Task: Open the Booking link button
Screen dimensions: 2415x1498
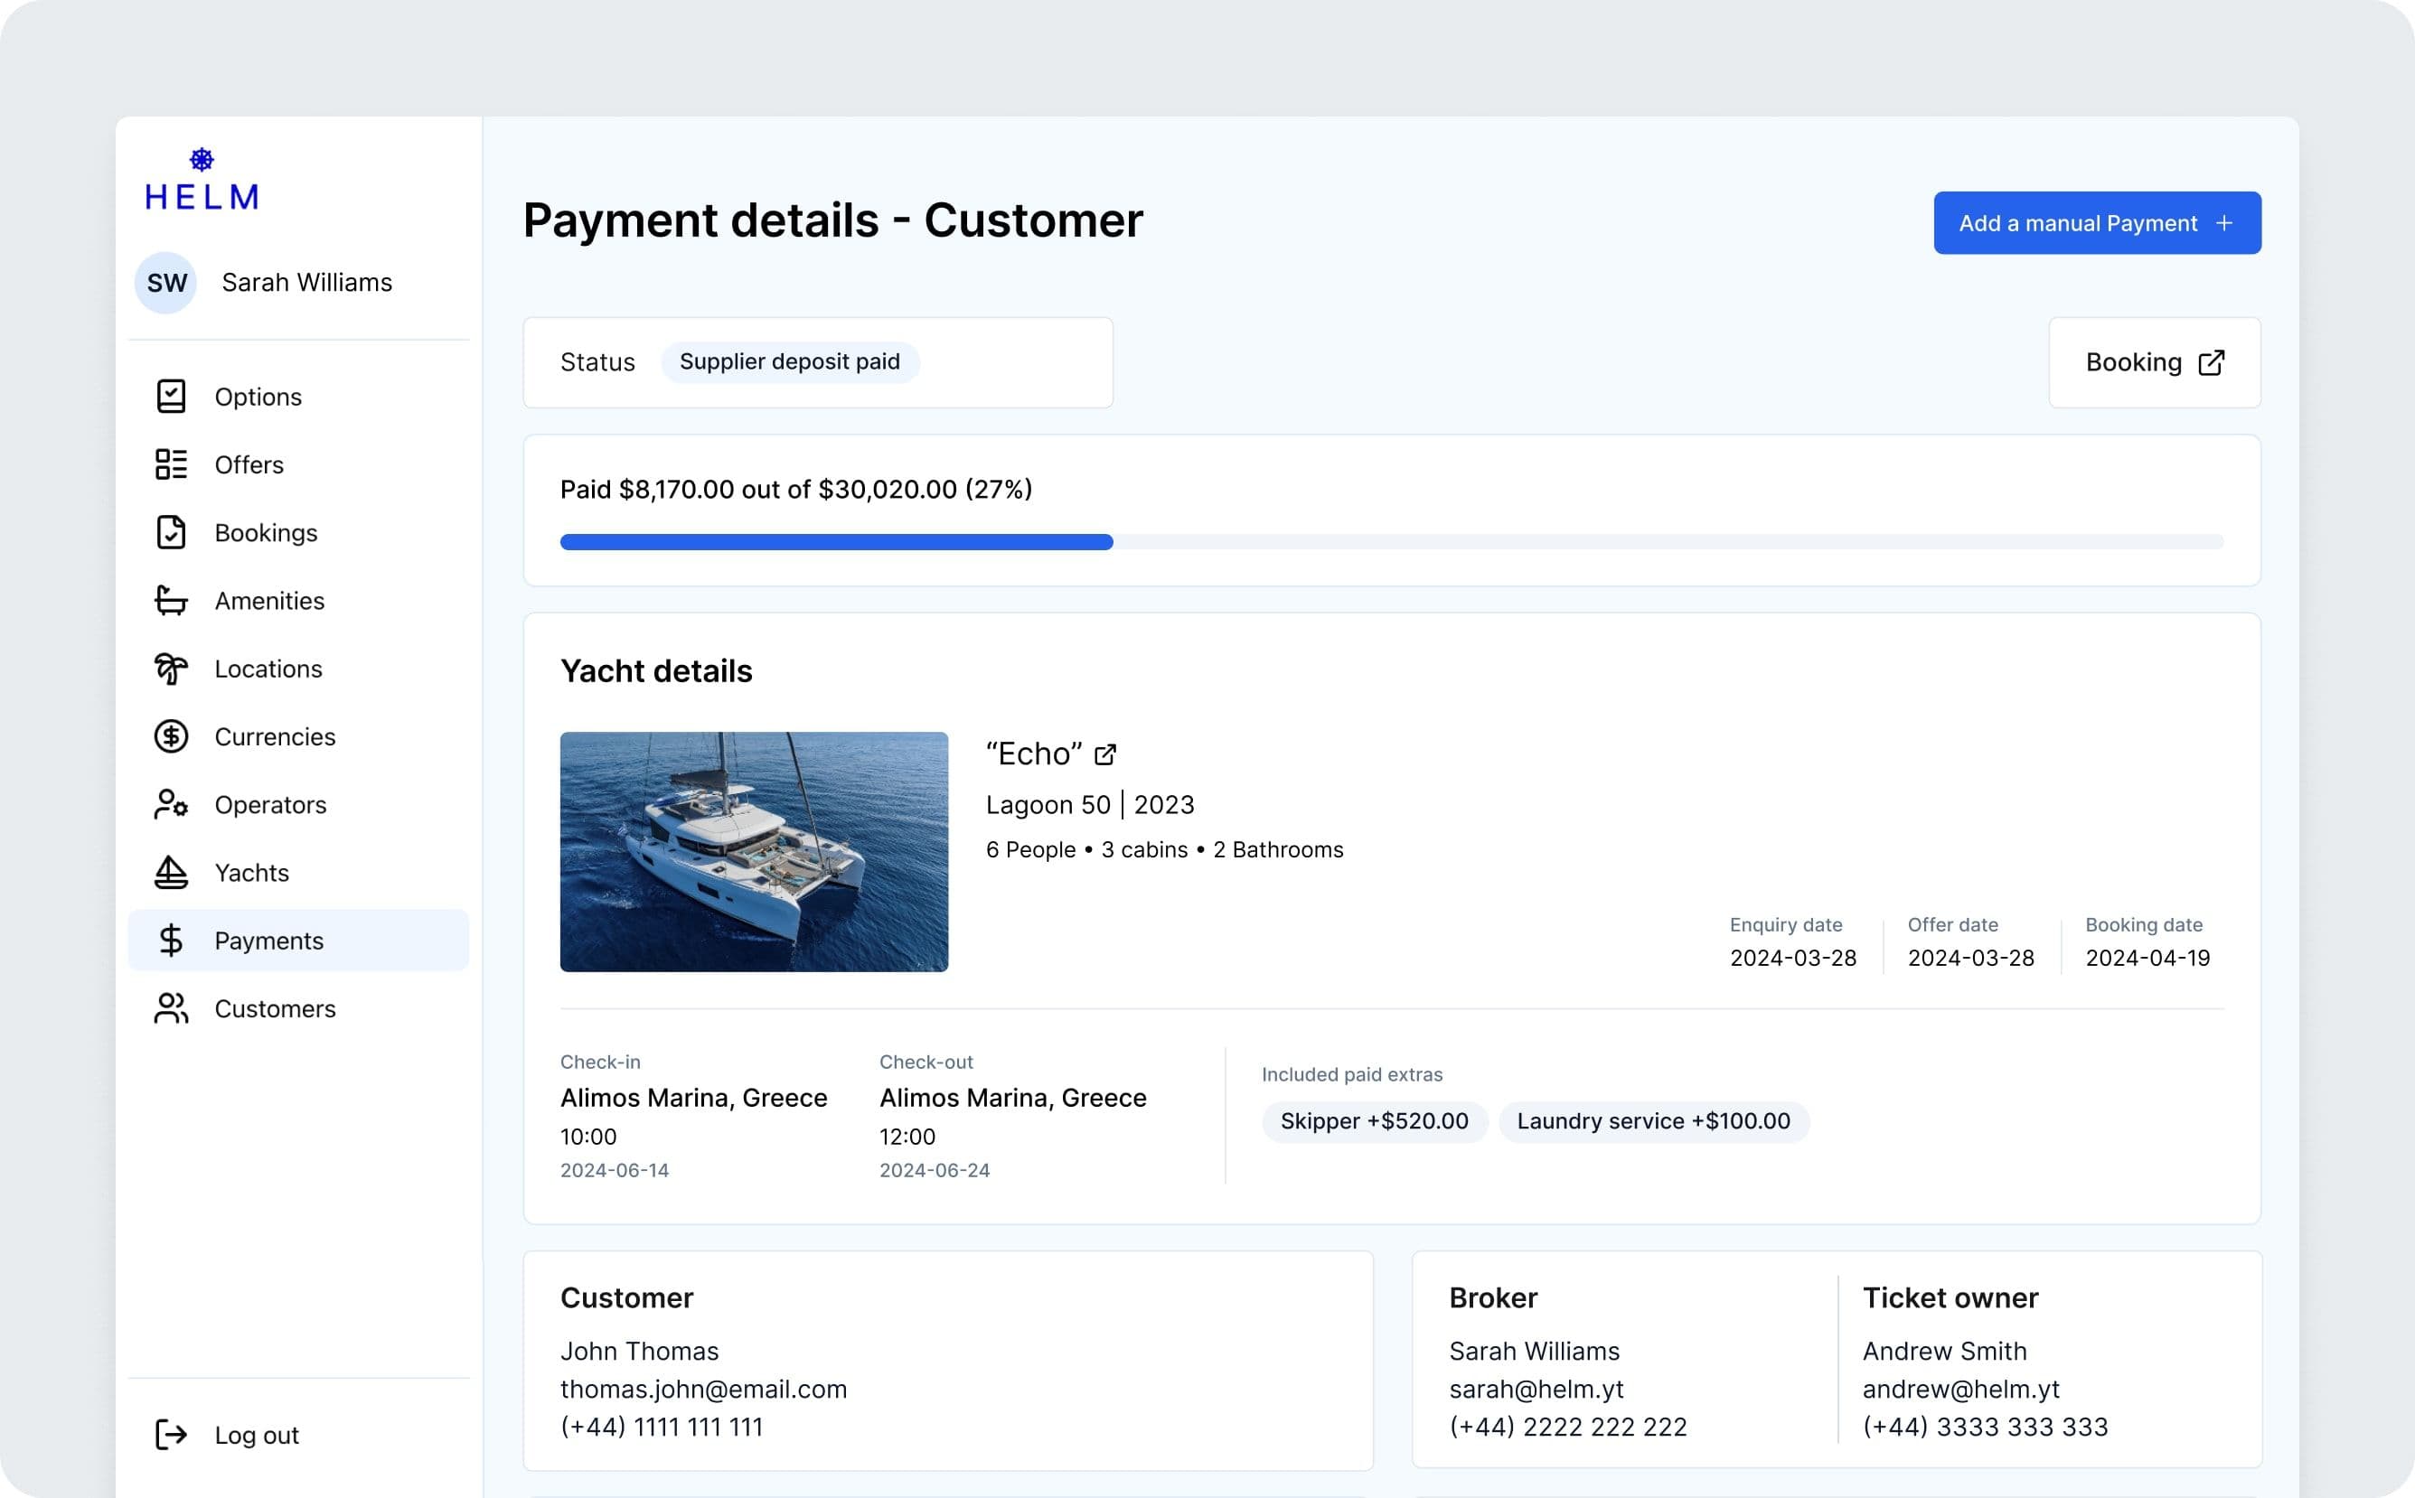Action: [x=2154, y=362]
